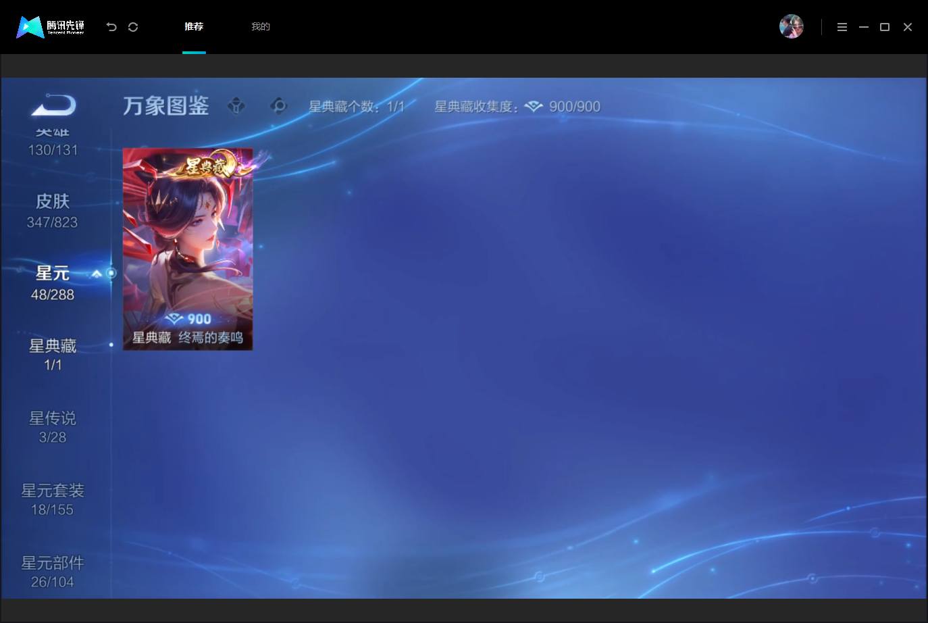Click the round icon left of 星典藏个数
The width and height of the screenshot is (928, 623).
click(x=278, y=106)
